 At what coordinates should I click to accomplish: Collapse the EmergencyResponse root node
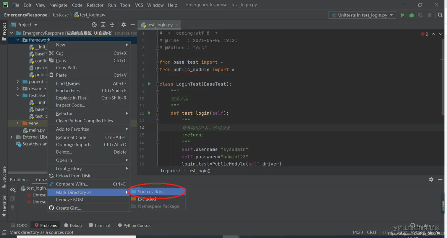pyautogui.click(x=12, y=33)
